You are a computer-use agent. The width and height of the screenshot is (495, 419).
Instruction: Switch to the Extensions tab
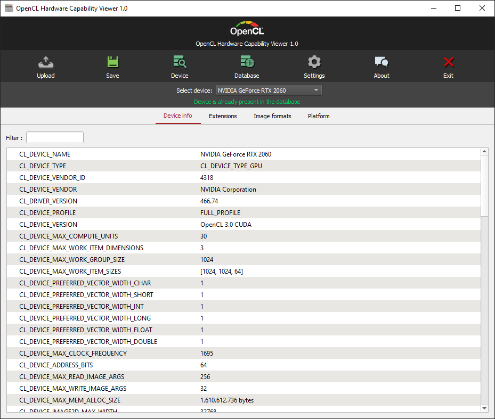pos(223,116)
